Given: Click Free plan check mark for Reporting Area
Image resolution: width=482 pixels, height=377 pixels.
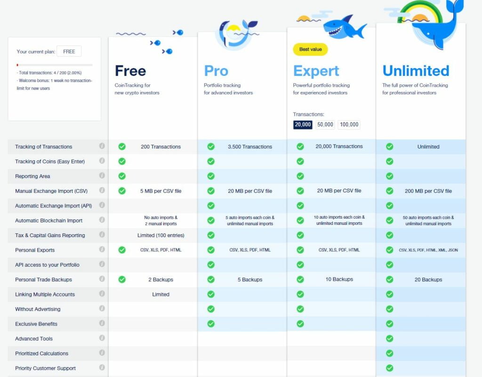Looking at the screenshot, I should coord(122,176).
